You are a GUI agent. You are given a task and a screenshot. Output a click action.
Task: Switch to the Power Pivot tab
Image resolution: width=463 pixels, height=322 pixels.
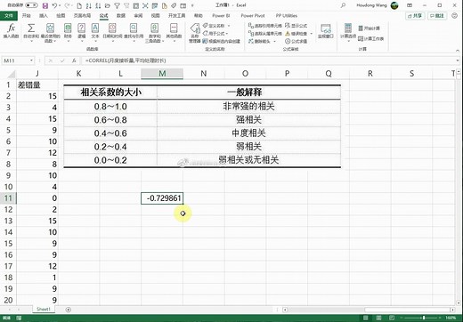[253, 15]
